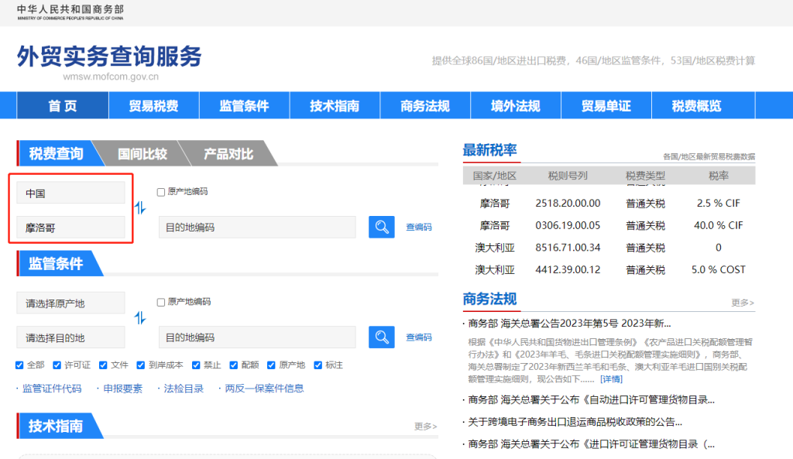Click 更多 next to 技术指南

[x=425, y=426]
